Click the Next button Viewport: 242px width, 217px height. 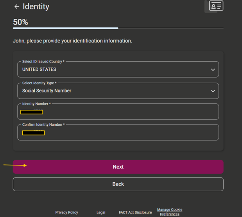[118, 167]
